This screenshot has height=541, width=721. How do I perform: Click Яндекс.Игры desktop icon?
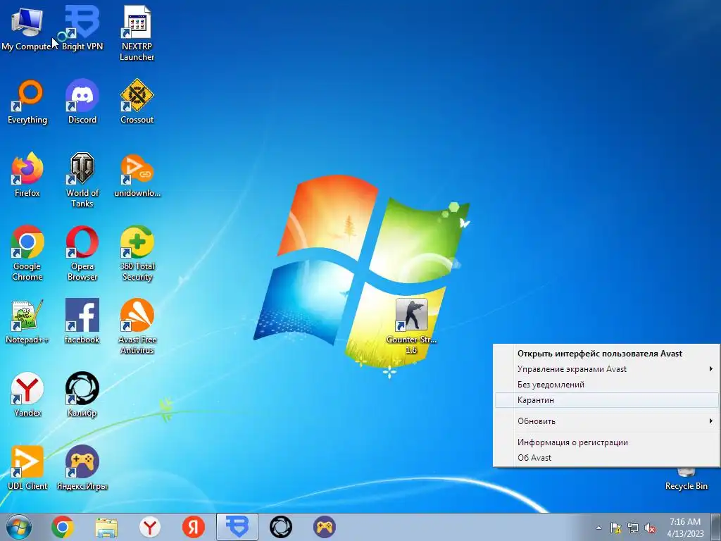coord(82,468)
